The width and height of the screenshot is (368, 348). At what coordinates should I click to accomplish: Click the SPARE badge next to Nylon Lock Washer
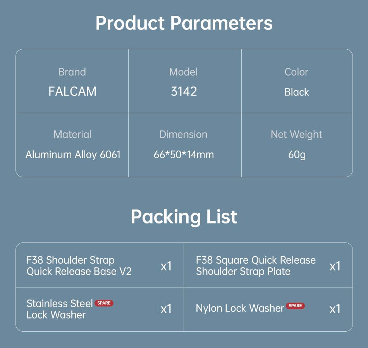coord(295,306)
